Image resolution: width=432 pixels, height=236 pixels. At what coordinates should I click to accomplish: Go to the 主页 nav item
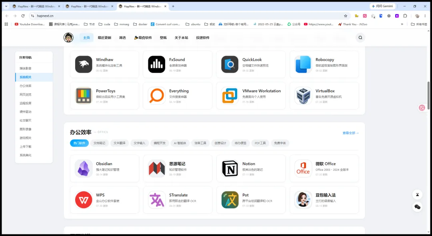pyautogui.click(x=86, y=38)
